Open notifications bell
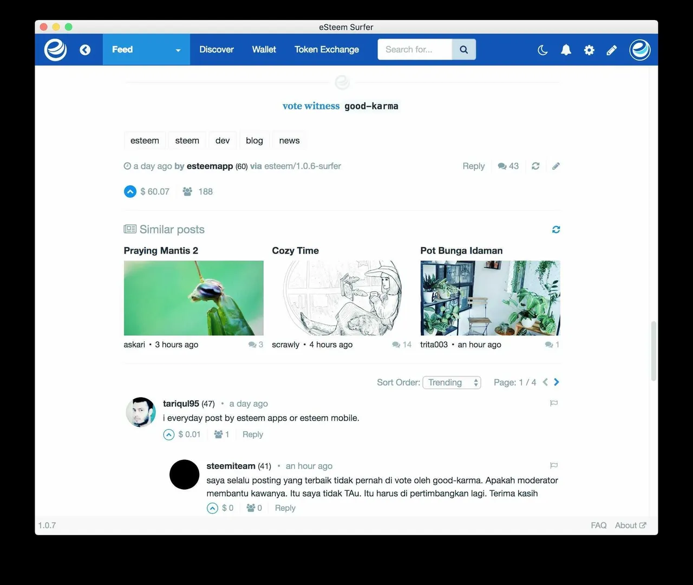Image resolution: width=693 pixels, height=585 pixels. (x=566, y=50)
